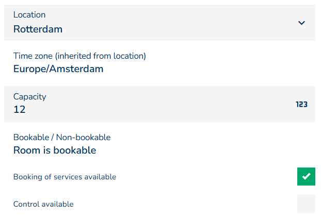Click the Room is bookable text
This screenshot has height=218, width=321.
point(55,150)
